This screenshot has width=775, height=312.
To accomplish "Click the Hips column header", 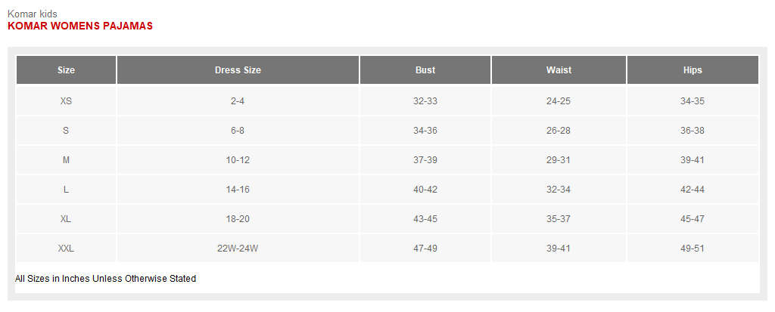I will 692,70.
